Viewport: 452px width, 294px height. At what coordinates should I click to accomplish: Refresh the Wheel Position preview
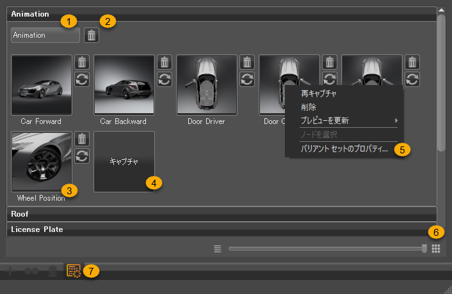[82, 156]
